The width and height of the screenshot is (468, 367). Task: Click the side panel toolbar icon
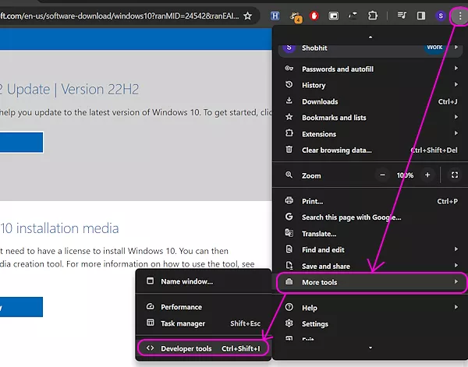tap(421, 16)
